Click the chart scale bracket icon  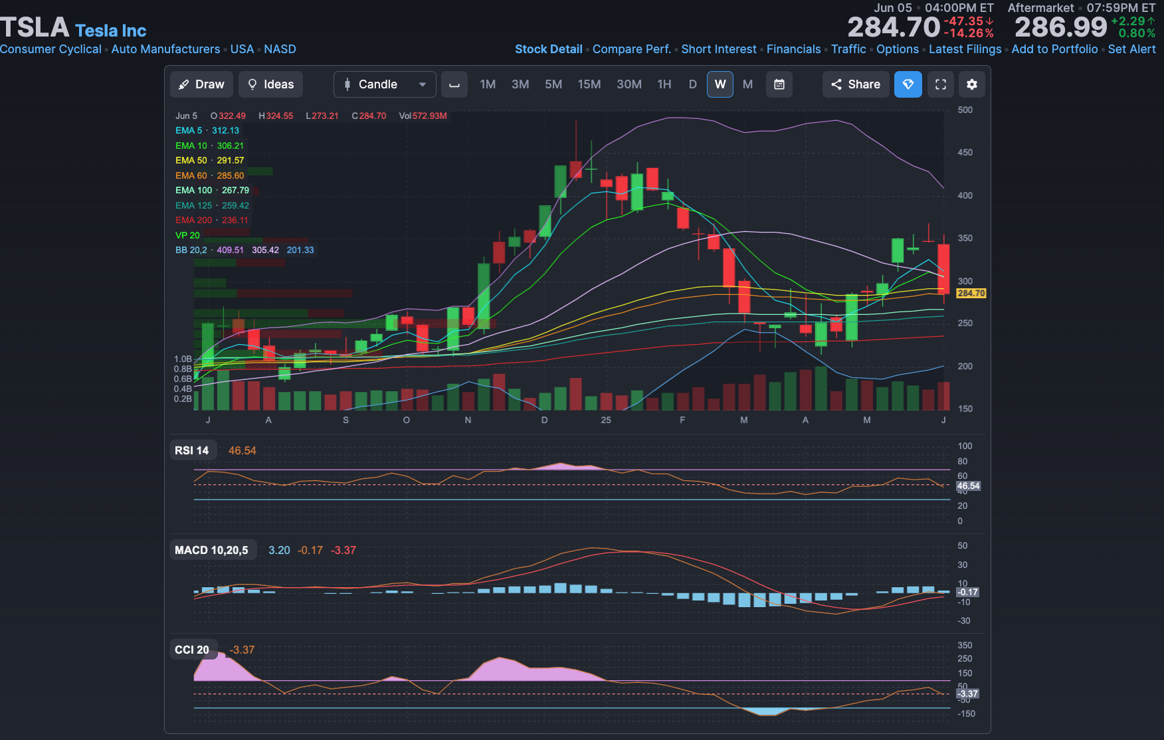(454, 84)
